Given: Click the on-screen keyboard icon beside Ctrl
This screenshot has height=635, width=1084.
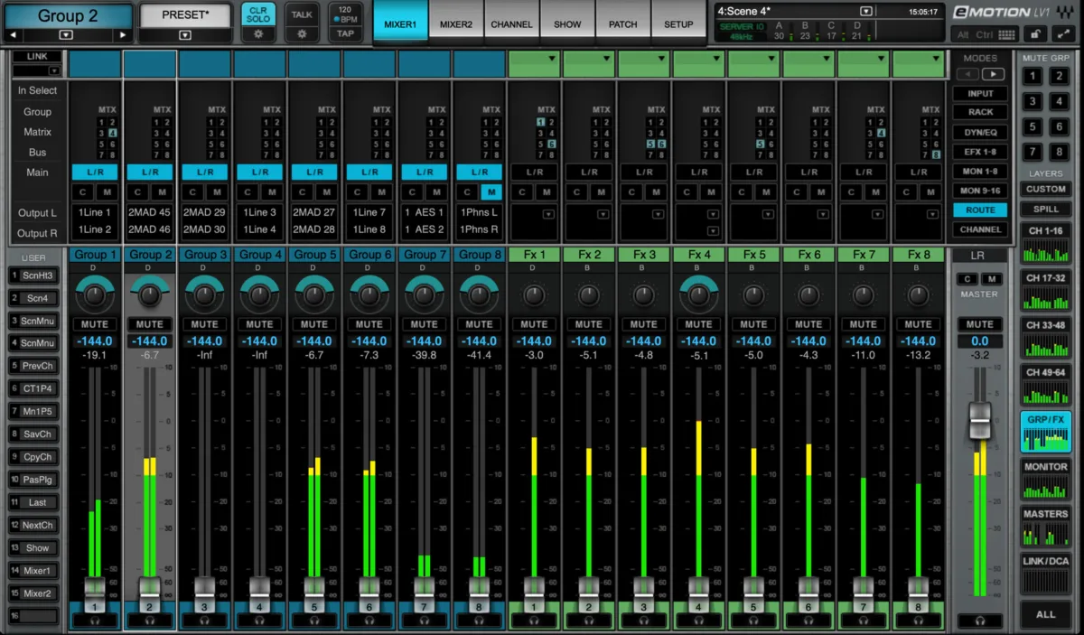Looking at the screenshot, I should pyautogui.click(x=1008, y=34).
